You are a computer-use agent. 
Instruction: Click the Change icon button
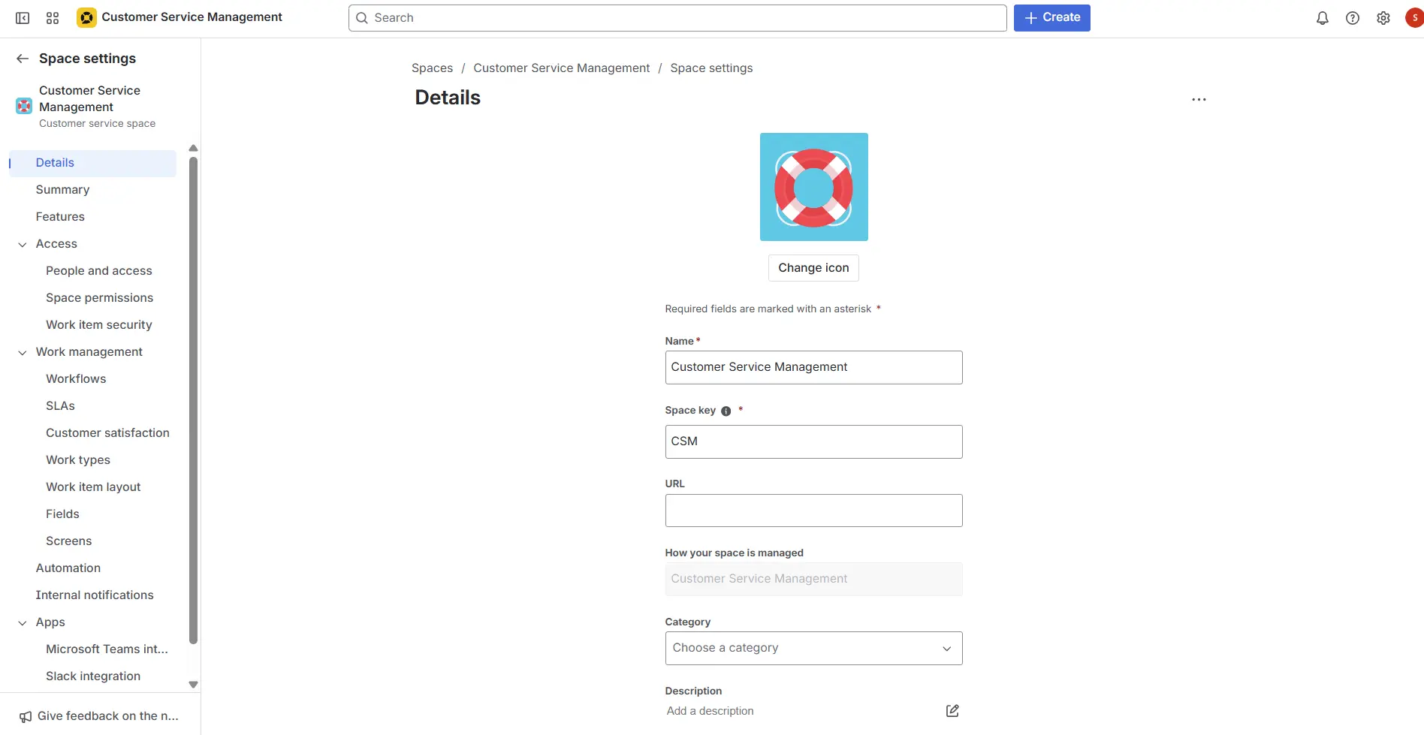click(x=813, y=268)
